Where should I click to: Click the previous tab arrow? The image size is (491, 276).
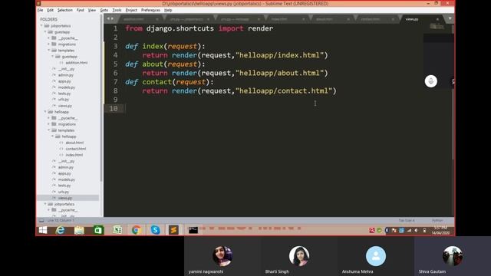click(x=108, y=18)
